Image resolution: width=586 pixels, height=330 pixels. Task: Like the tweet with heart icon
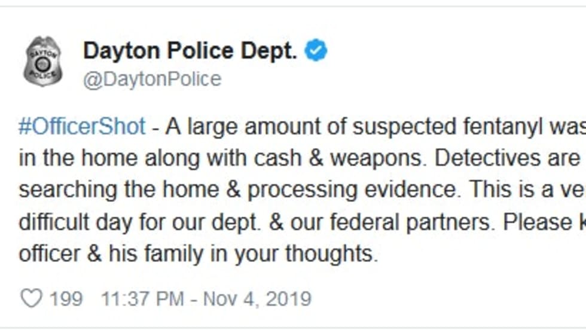point(31,298)
